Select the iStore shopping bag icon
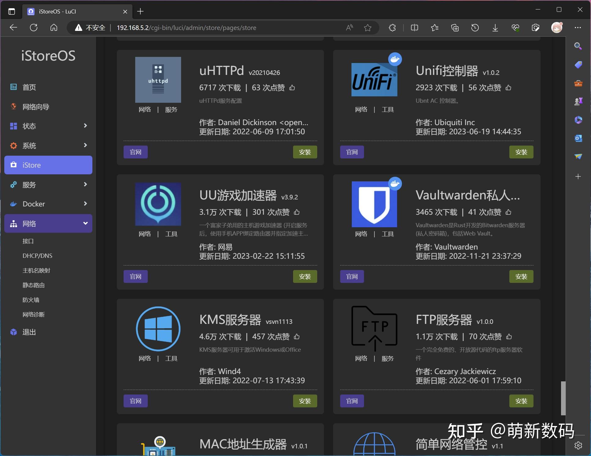The width and height of the screenshot is (591, 456). point(13,165)
